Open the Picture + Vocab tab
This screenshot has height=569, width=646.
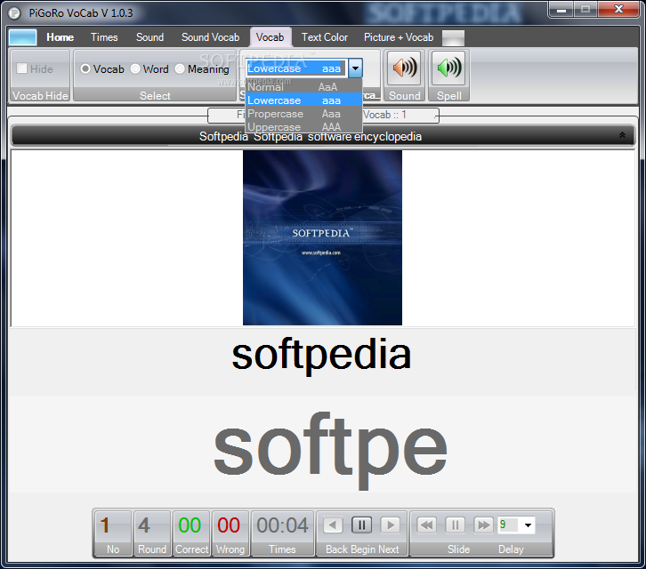pos(399,37)
